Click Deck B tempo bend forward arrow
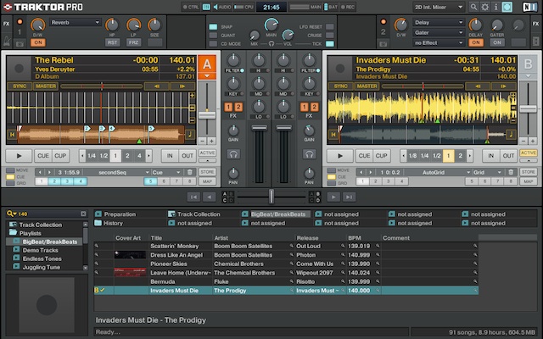The image size is (543, 339). pos(503,86)
